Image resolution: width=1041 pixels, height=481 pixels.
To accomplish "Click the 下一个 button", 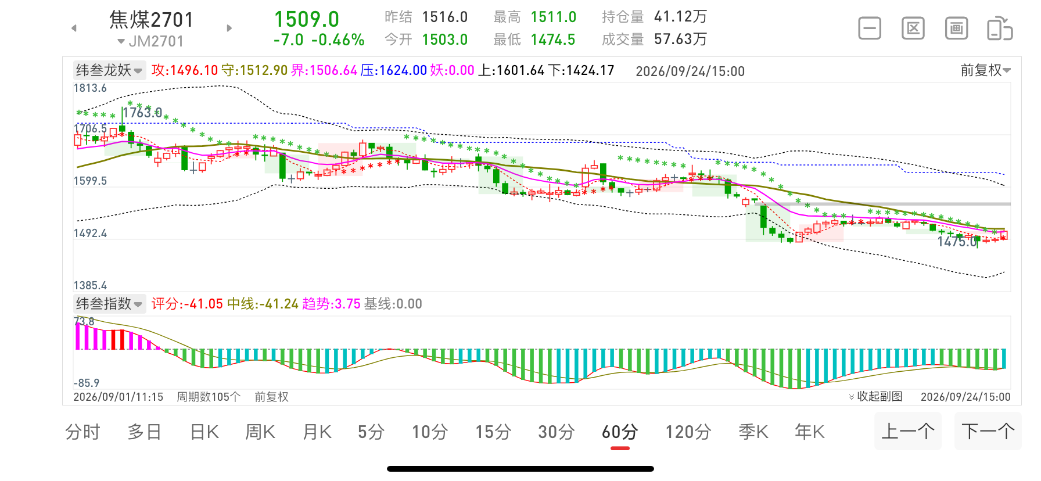I will click(988, 431).
